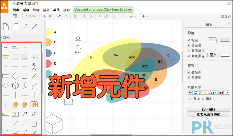Open the plus insert dropdown
The width and height of the screenshot is (233, 136).
(x=145, y=16)
